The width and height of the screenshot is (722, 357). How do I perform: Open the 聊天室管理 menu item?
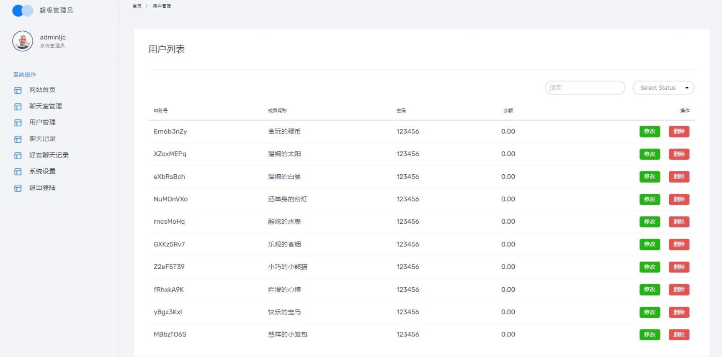[x=45, y=106]
